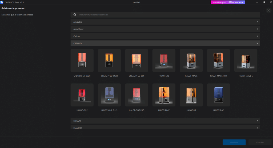
Task: Open the ApexMaker brand label
Action: (79, 29)
